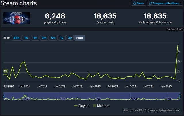184x116 pixels.
Task: Click the all-time peak 17 hours ago text
Action: click(155, 22)
